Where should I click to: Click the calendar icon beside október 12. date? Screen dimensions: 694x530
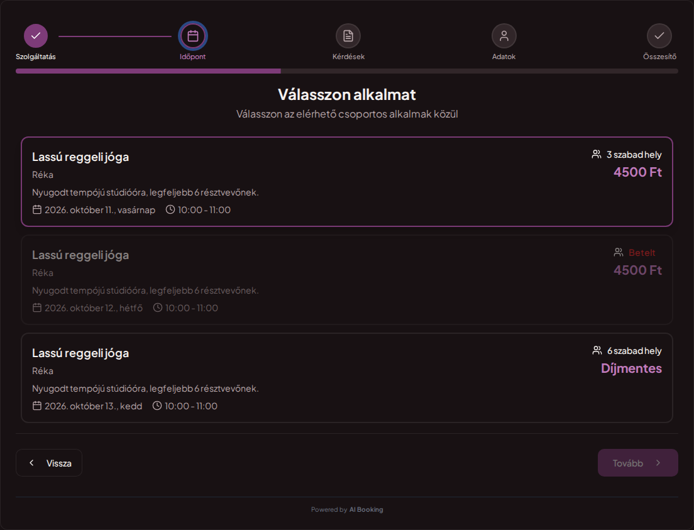[x=37, y=307]
